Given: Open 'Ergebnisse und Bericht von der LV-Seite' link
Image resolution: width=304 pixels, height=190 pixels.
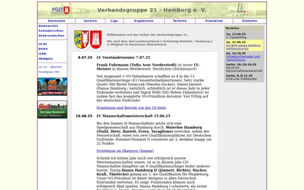Looking at the screenshot, I should (x=131, y=107).
